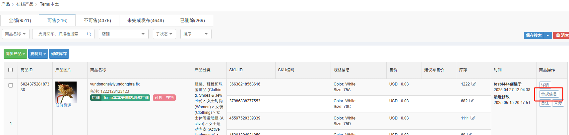
Task: Open the 低价货源 link
Action: click(x=63, y=105)
